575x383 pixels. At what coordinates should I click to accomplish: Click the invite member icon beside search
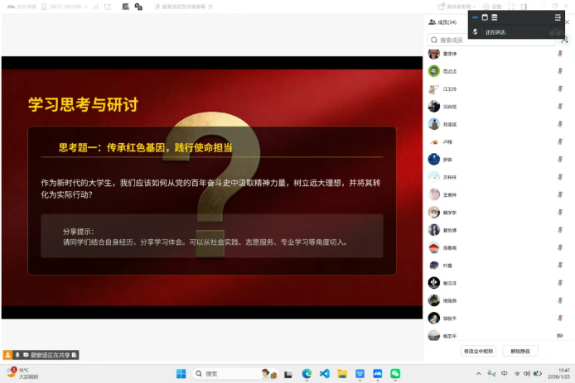pos(564,39)
